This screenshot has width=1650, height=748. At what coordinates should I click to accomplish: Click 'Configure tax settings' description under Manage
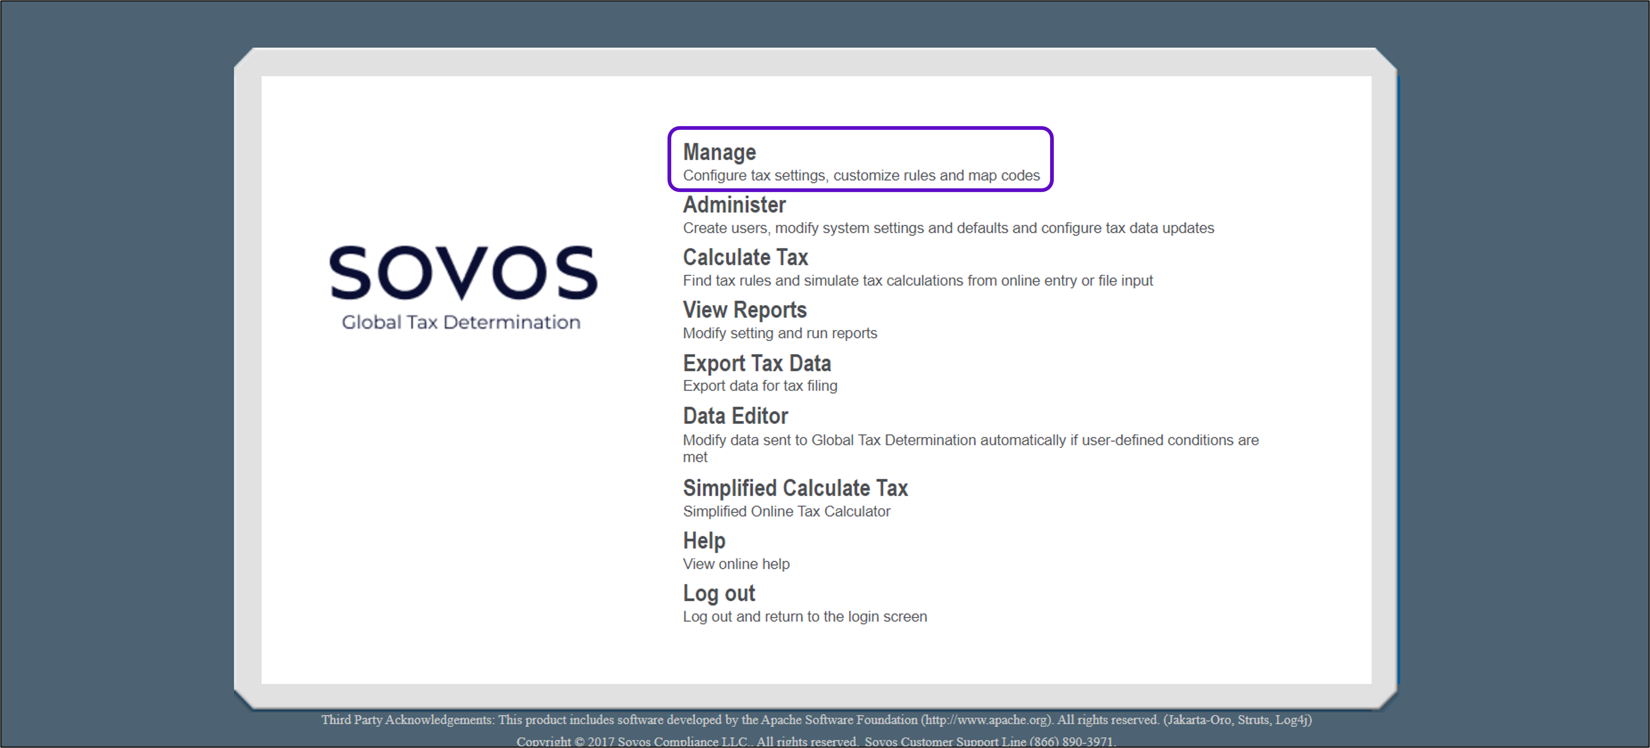pyautogui.click(x=861, y=176)
